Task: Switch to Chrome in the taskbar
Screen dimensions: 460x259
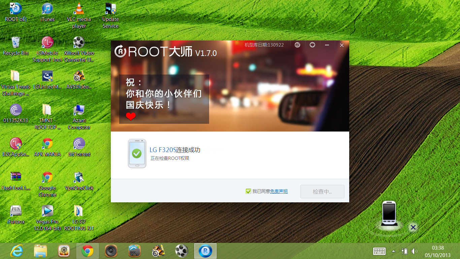Action: (88, 251)
